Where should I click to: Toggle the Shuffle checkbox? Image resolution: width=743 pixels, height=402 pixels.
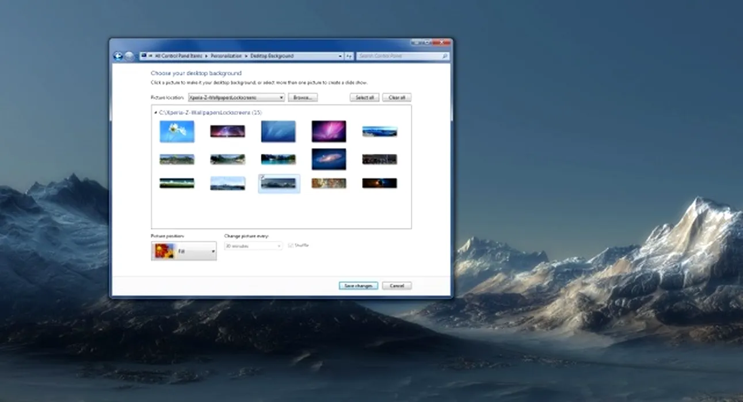click(x=291, y=245)
